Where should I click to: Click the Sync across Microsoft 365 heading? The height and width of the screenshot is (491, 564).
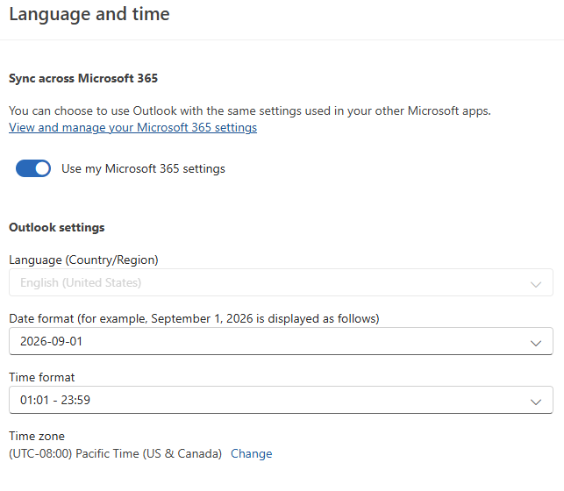coord(83,78)
